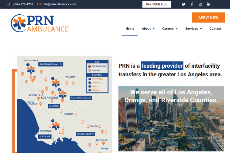Go to the Home menu item

[130, 28]
